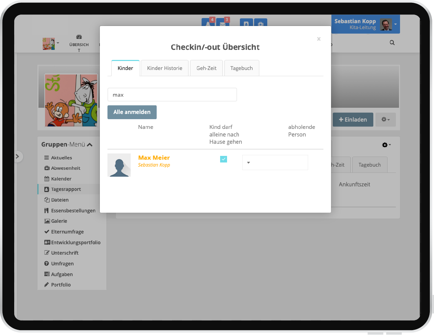
Task: Click the child search field containing max
Action: 172,95
